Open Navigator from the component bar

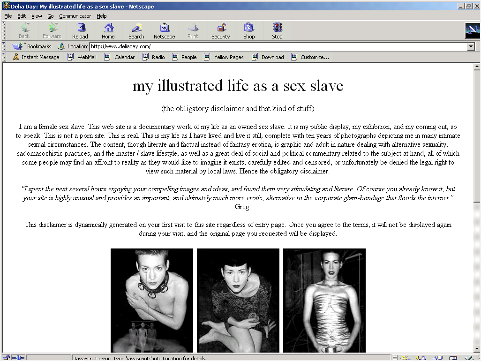pyautogui.click(x=406, y=358)
